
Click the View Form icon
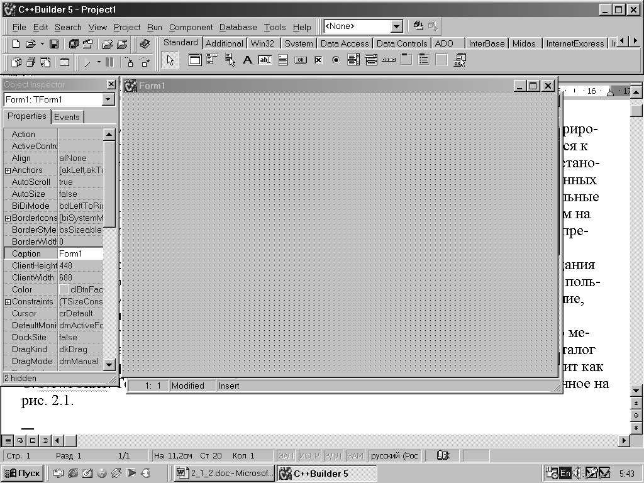tap(31, 62)
